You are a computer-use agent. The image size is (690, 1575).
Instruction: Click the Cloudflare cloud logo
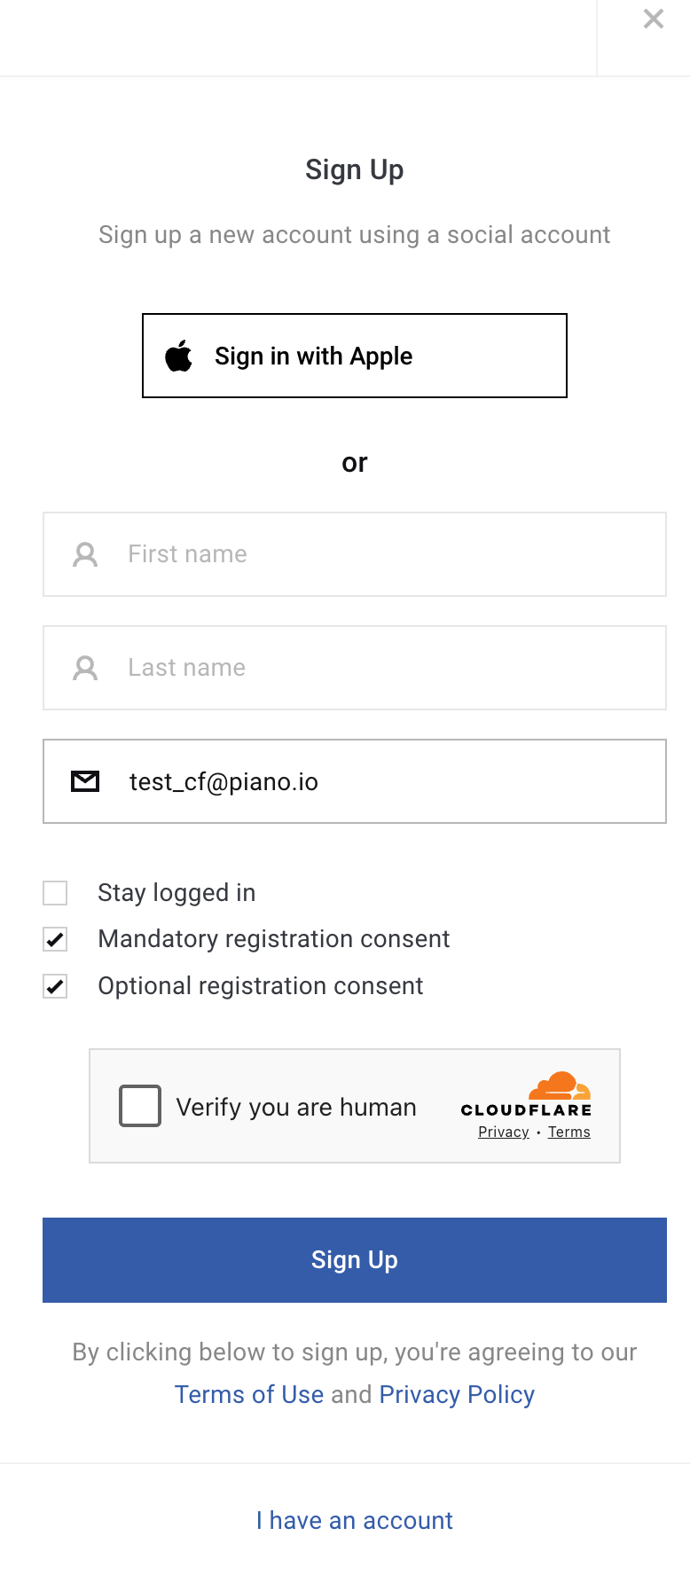(x=560, y=1086)
